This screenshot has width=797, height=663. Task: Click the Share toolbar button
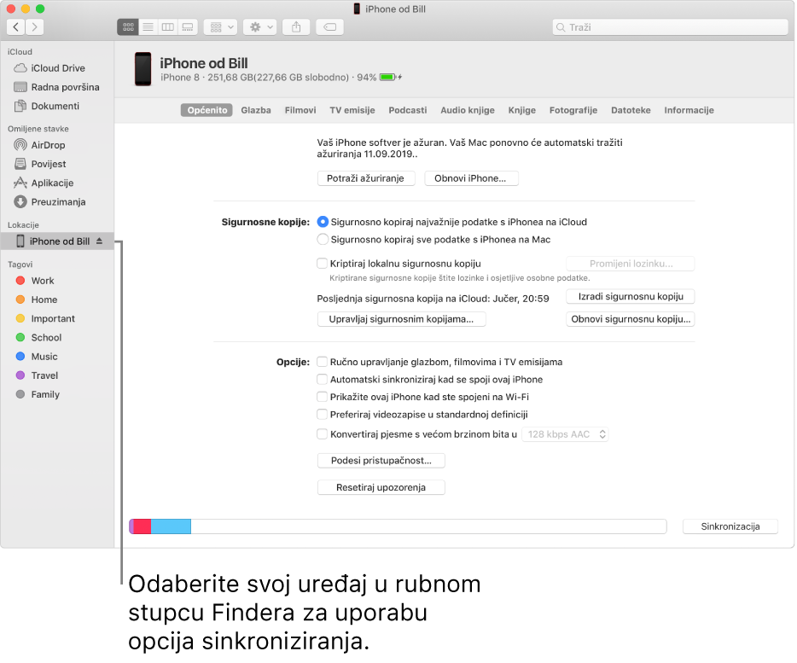click(296, 27)
